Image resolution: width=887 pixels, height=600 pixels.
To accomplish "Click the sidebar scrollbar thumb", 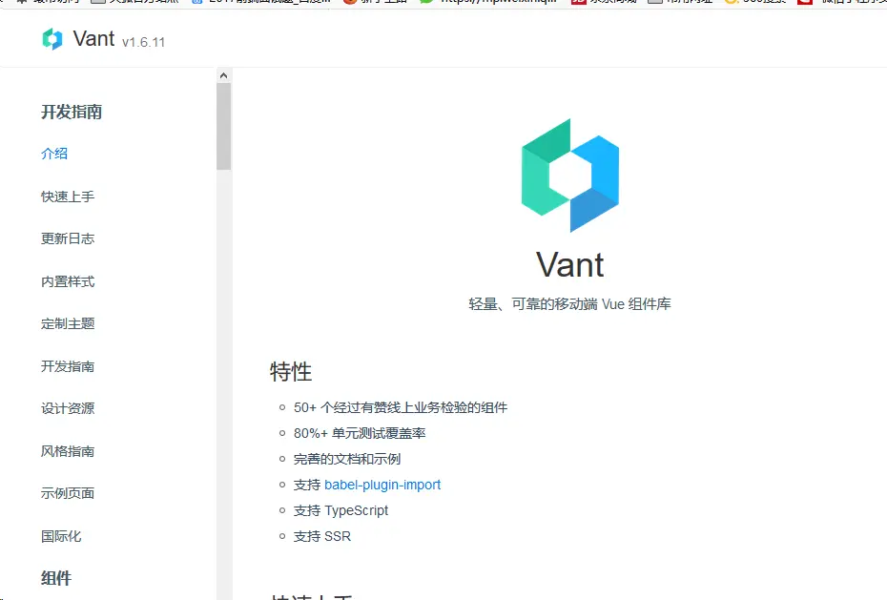I will (223, 126).
